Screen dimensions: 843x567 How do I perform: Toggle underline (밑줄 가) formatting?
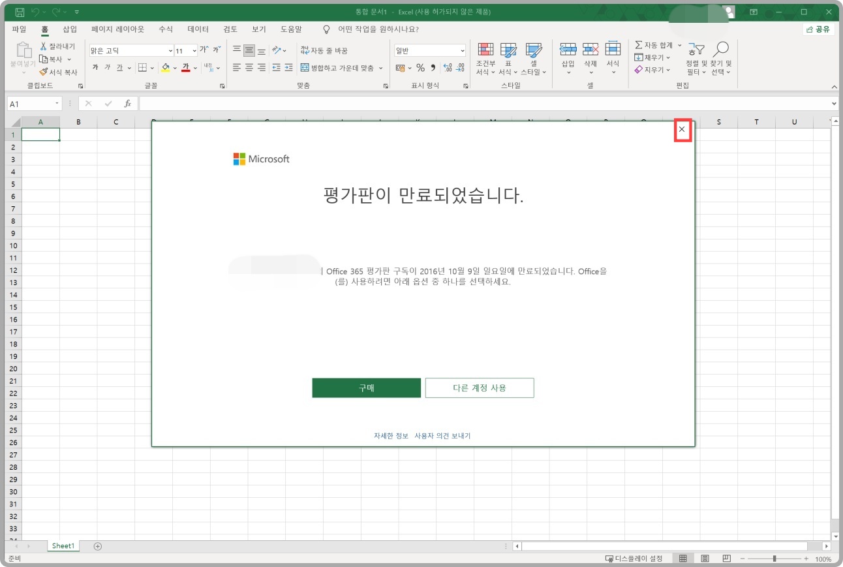(x=120, y=68)
